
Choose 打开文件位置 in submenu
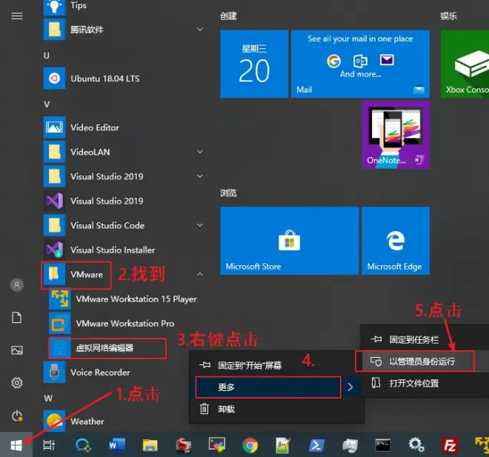tap(424, 383)
